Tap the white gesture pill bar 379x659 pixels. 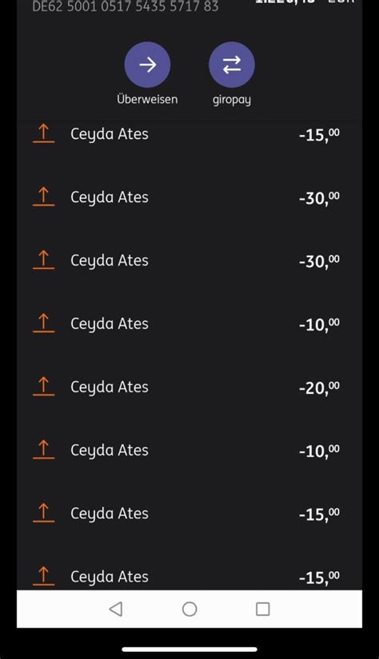click(x=189, y=649)
